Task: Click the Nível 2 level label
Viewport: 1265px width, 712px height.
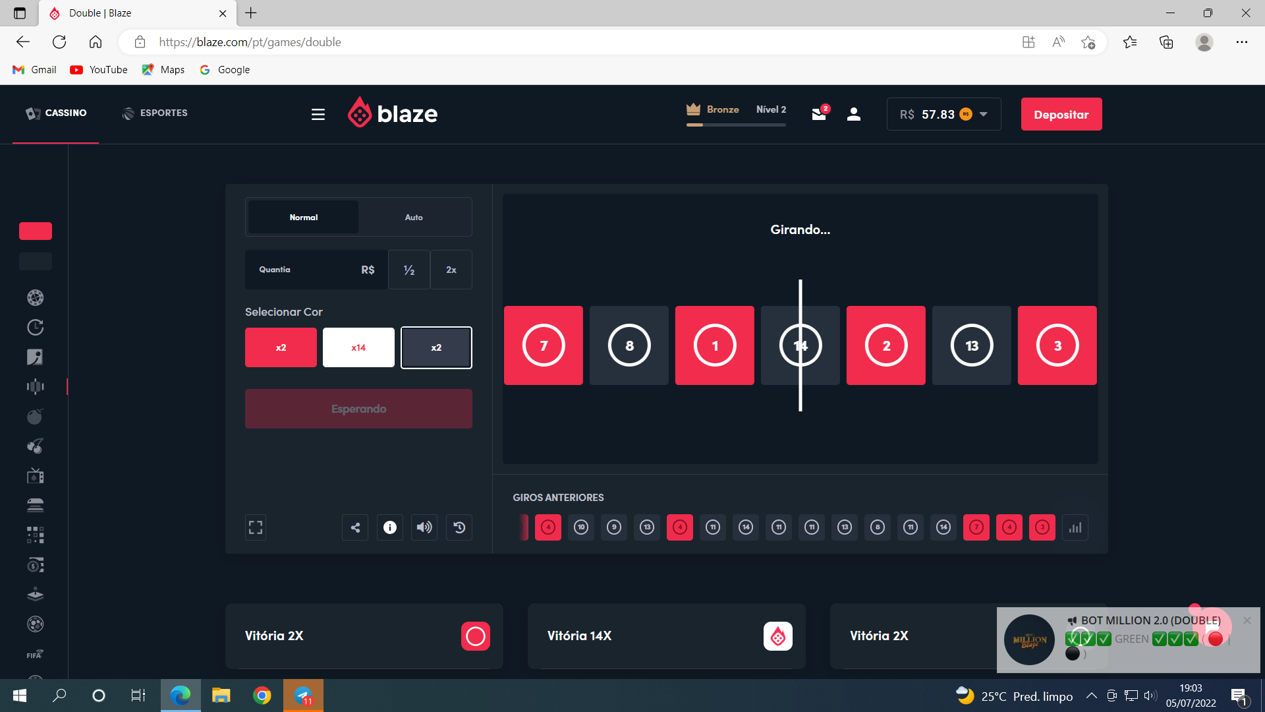Action: tap(771, 109)
